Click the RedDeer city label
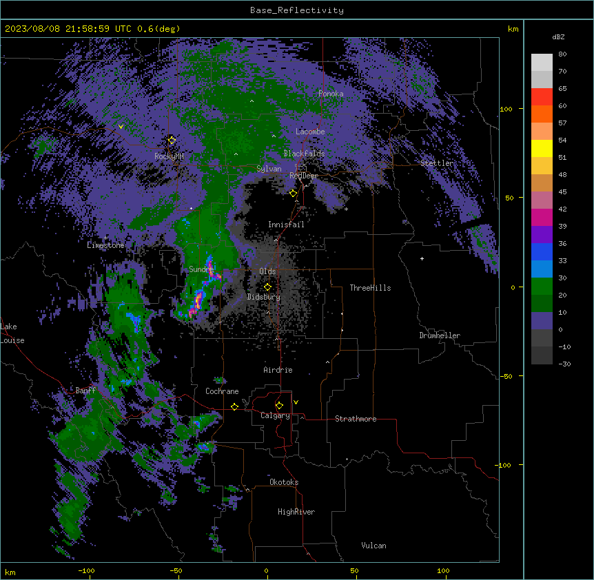The image size is (594, 580). pos(304,176)
